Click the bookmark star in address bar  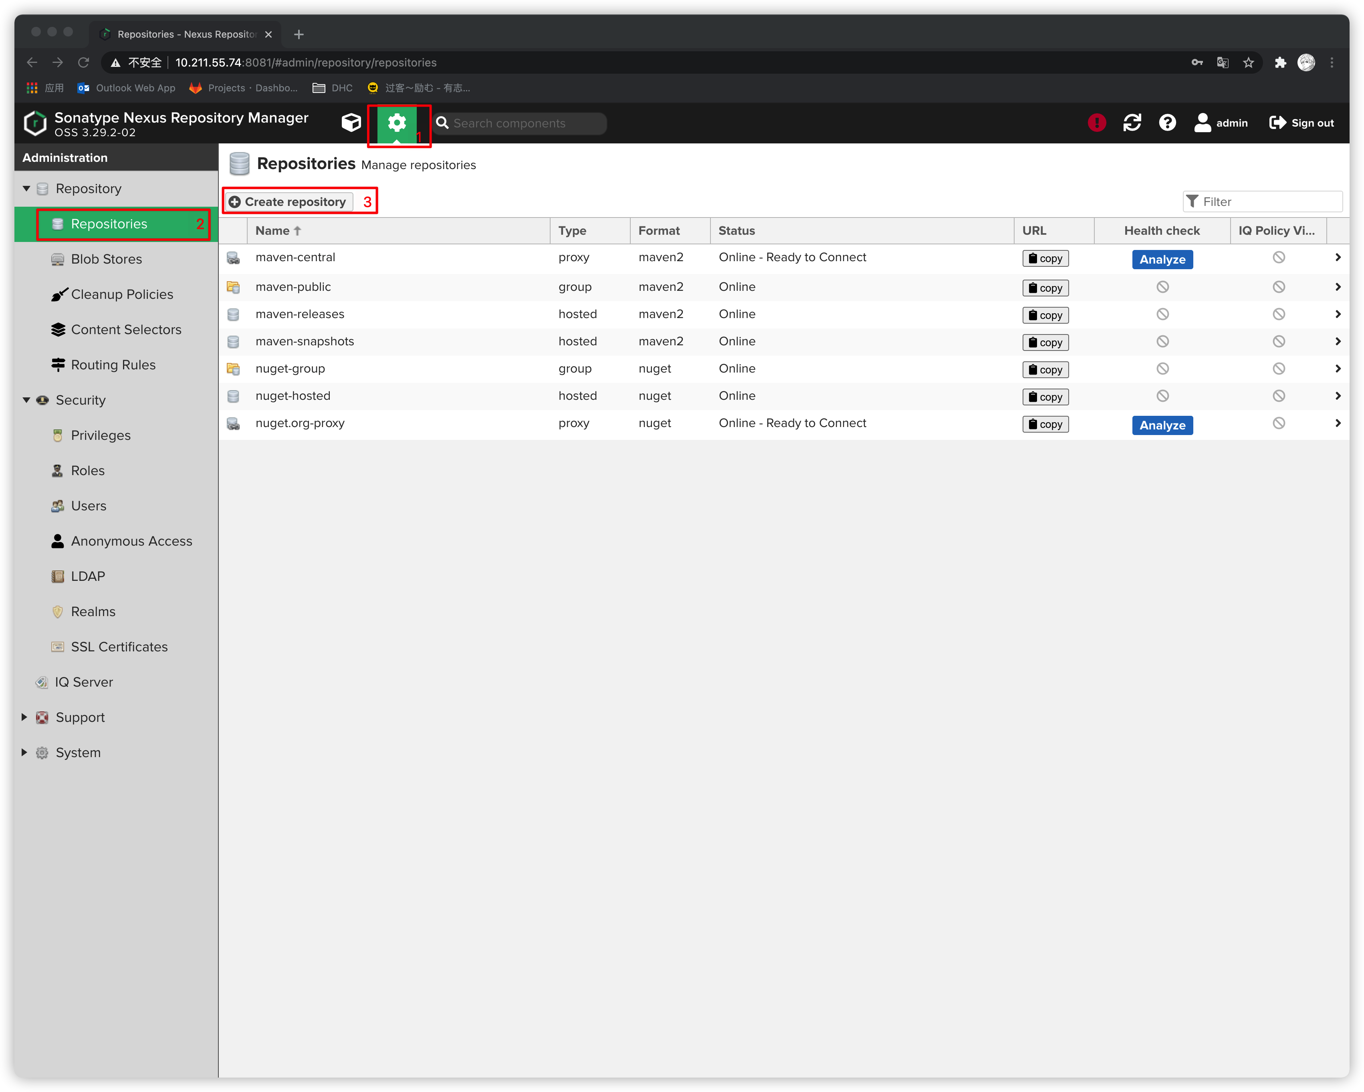coord(1248,62)
